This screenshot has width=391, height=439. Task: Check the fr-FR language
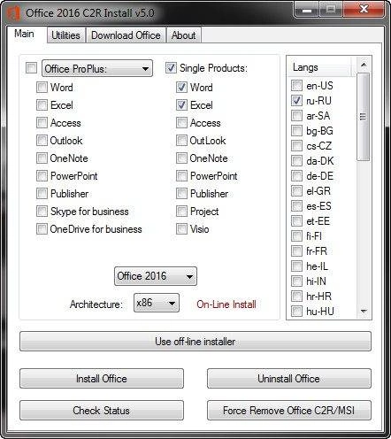(x=296, y=251)
